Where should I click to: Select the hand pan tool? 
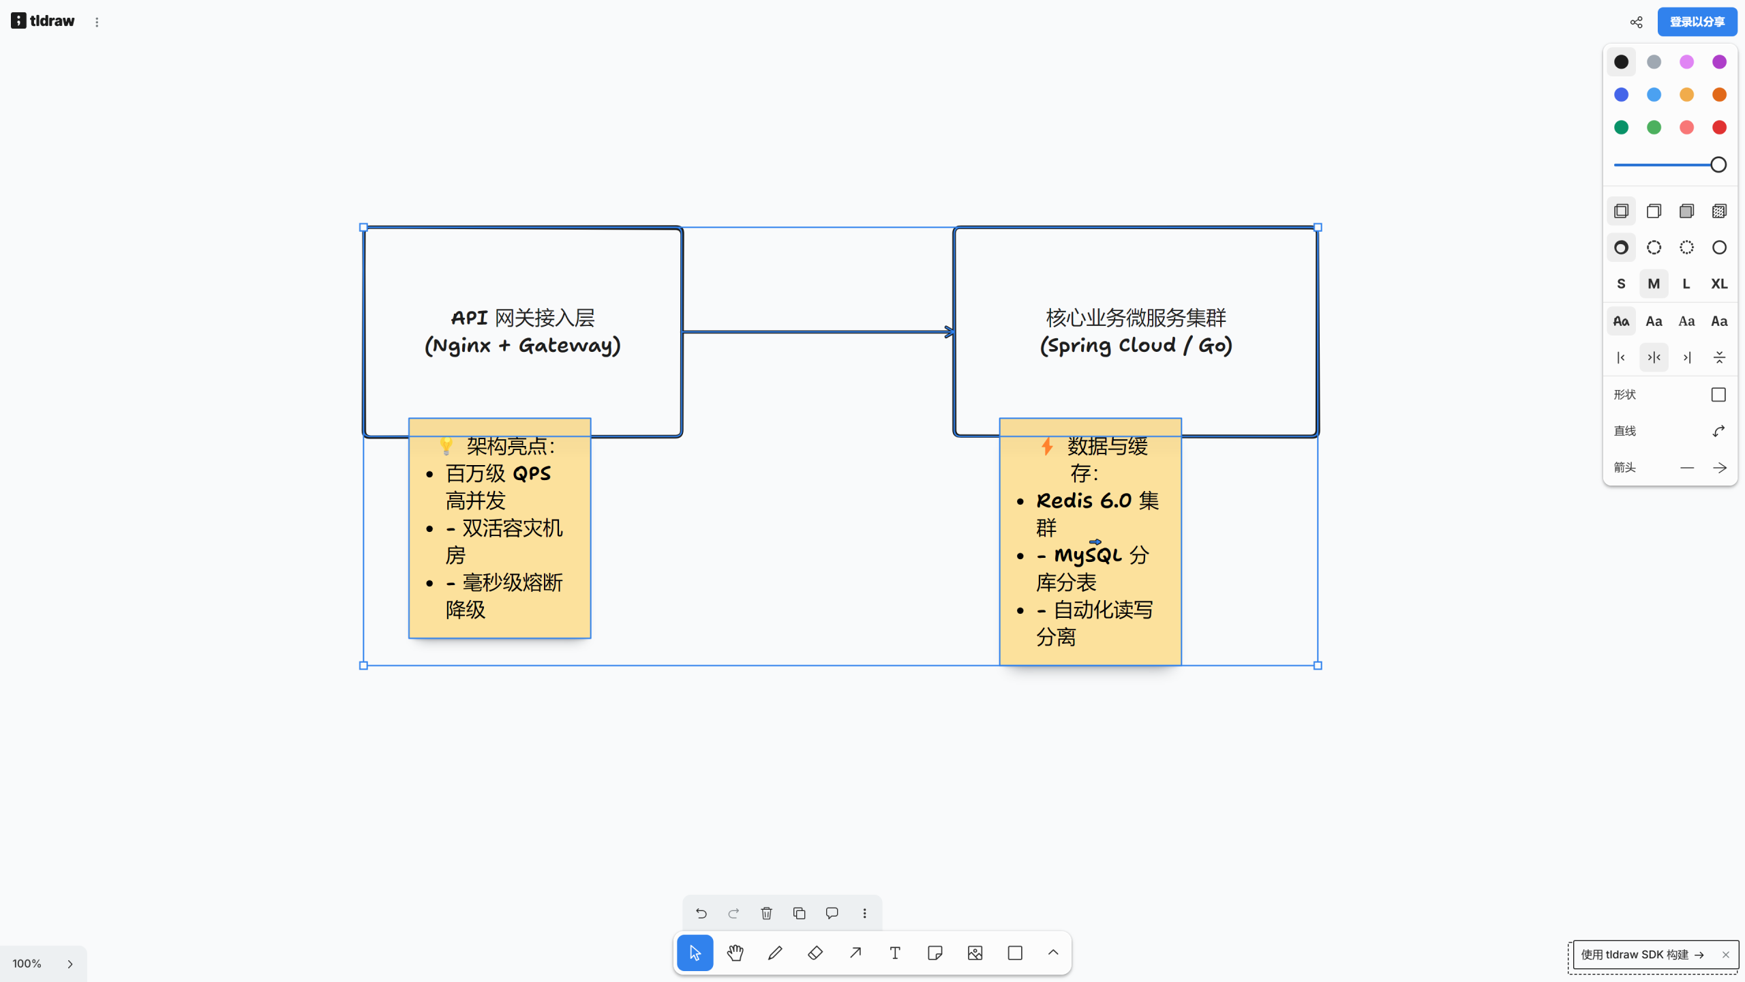(x=735, y=953)
